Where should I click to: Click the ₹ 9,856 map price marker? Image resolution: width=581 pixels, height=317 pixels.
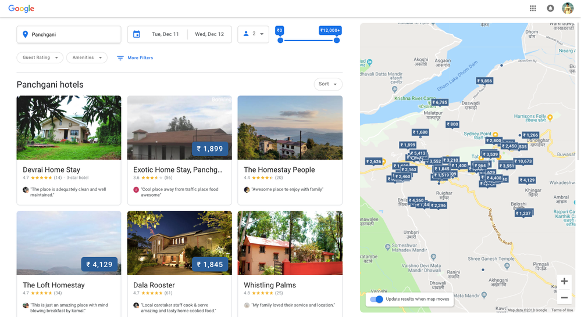pos(484,81)
